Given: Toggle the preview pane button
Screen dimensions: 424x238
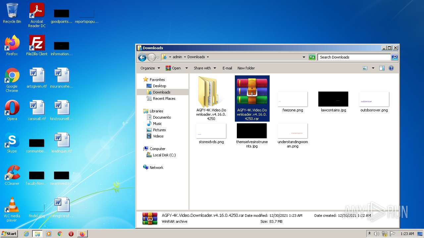Looking at the screenshot, I should click(x=382, y=68).
